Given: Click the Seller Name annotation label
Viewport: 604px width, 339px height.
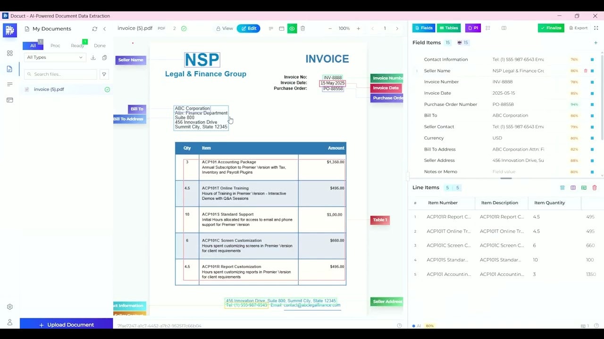Looking at the screenshot, I should (x=131, y=60).
